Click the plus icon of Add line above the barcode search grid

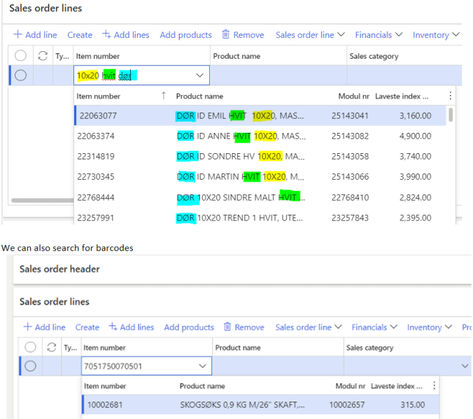pos(27,327)
